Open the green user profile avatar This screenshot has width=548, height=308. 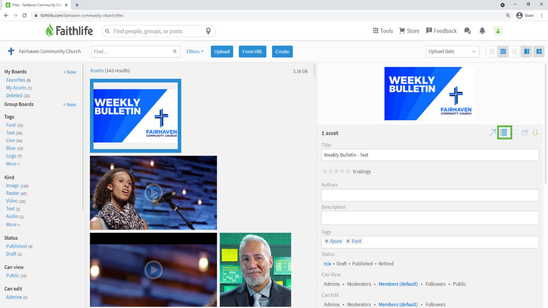[x=498, y=31]
